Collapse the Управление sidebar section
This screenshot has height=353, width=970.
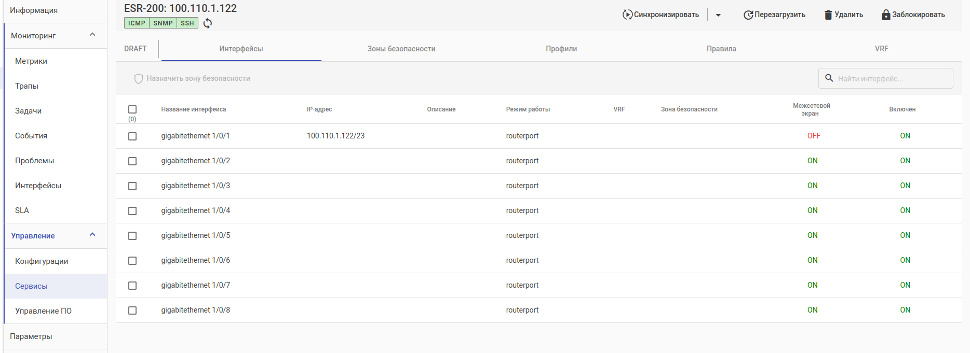click(92, 235)
